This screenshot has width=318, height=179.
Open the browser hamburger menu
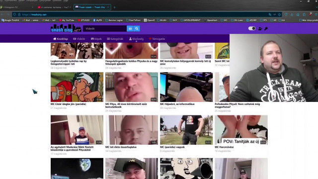(x=316, y=14)
